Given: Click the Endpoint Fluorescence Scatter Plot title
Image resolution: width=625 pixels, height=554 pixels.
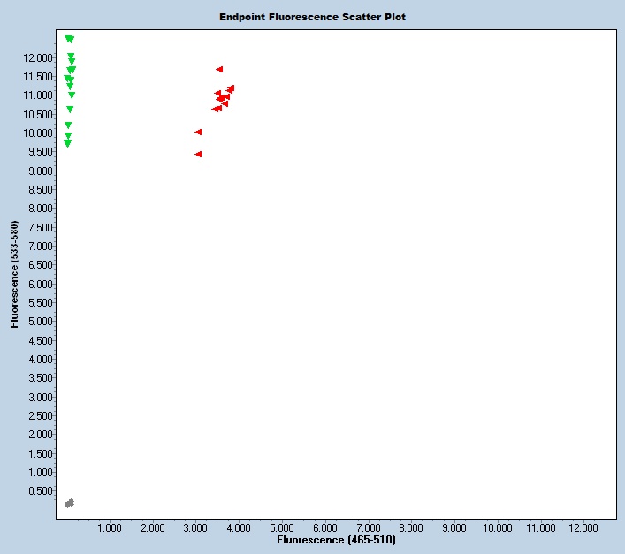Looking at the screenshot, I should [x=313, y=17].
